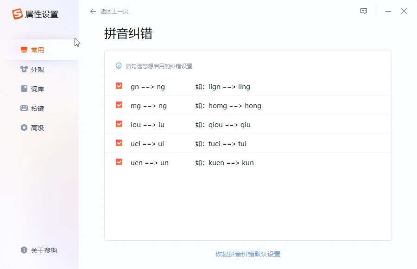The image size is (417, 269).
Task: Click the back arrow beside 返回上一页
Action: point(93,11)
